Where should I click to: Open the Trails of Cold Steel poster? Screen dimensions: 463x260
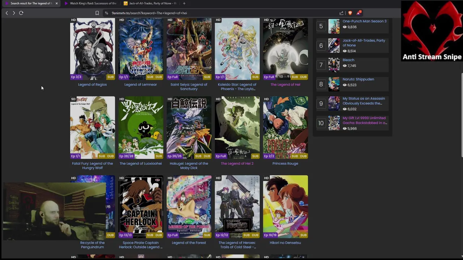tap(237, 207)
